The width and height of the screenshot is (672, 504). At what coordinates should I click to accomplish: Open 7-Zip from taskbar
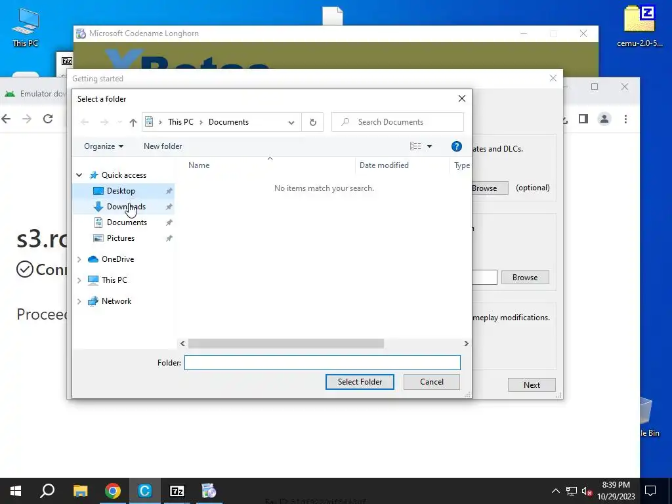click(177, 491)
